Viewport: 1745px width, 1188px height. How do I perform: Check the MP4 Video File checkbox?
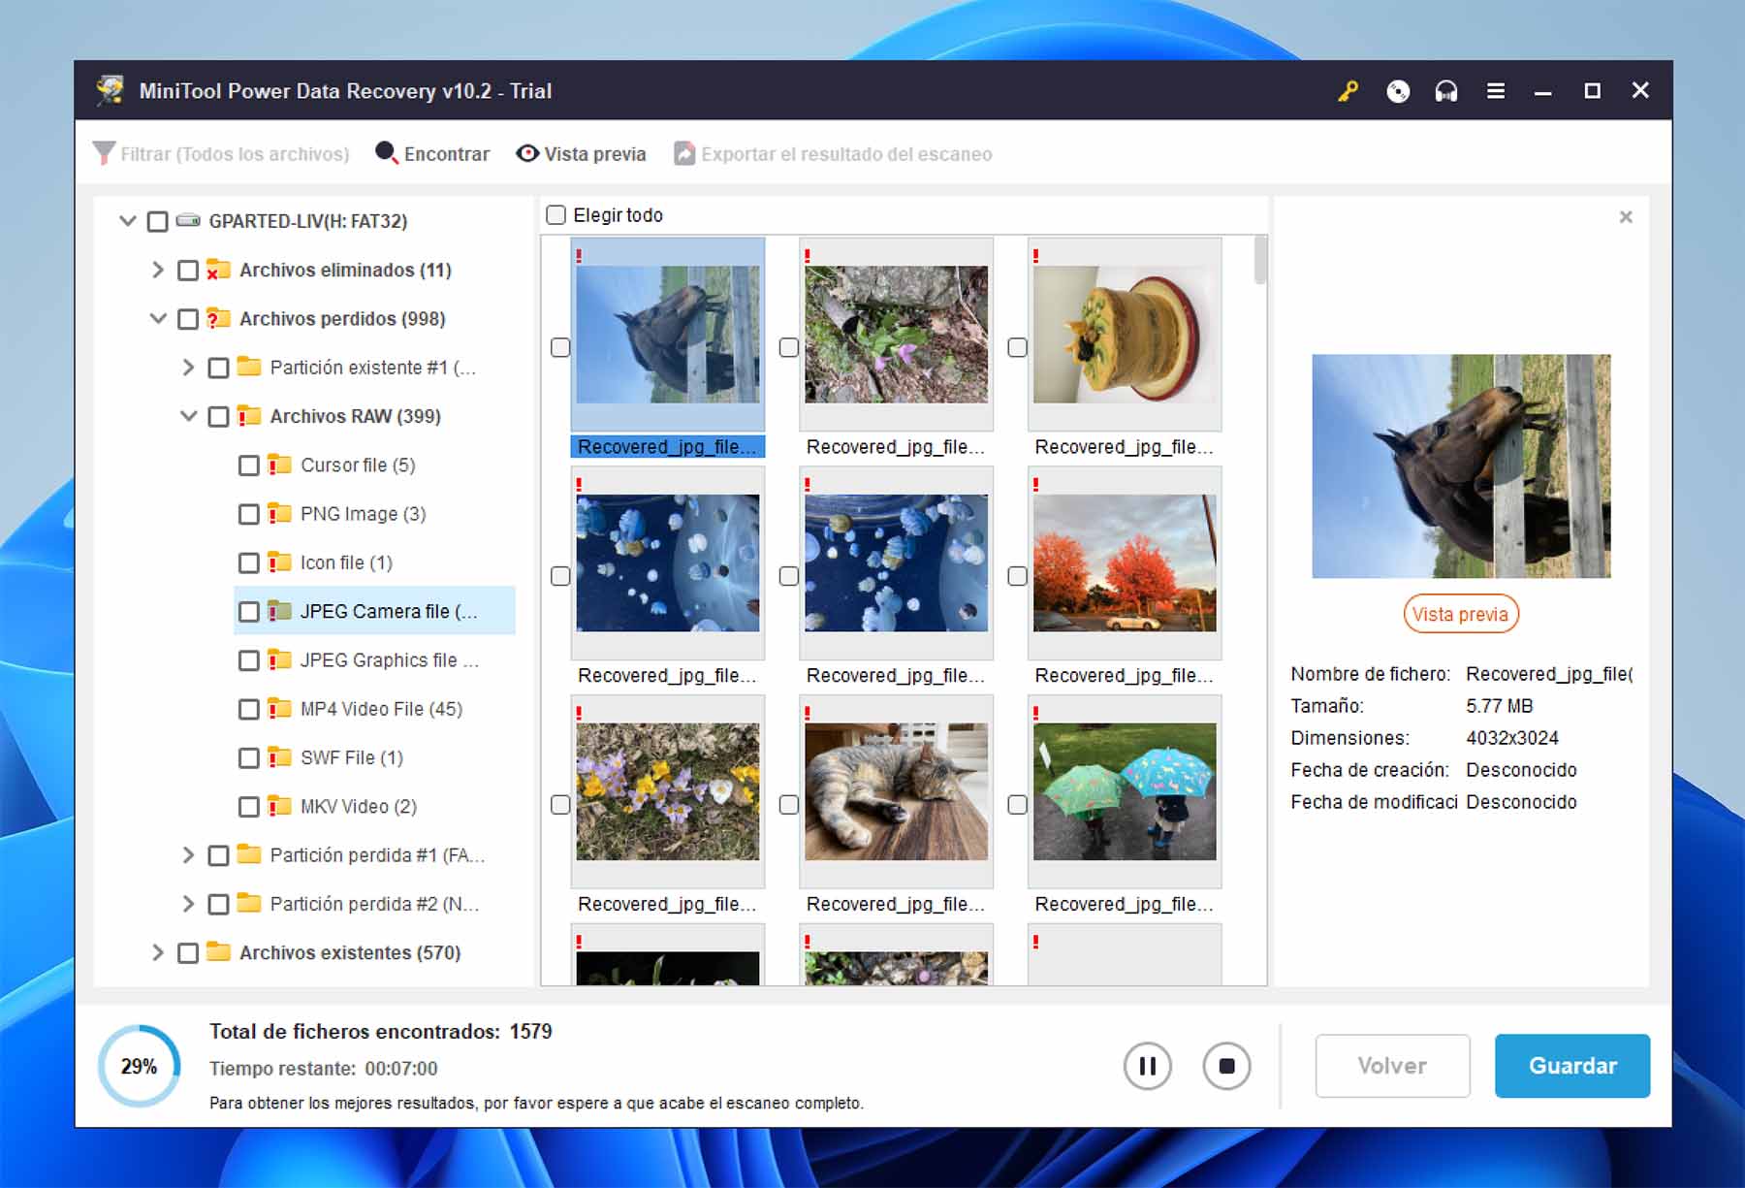248,709
